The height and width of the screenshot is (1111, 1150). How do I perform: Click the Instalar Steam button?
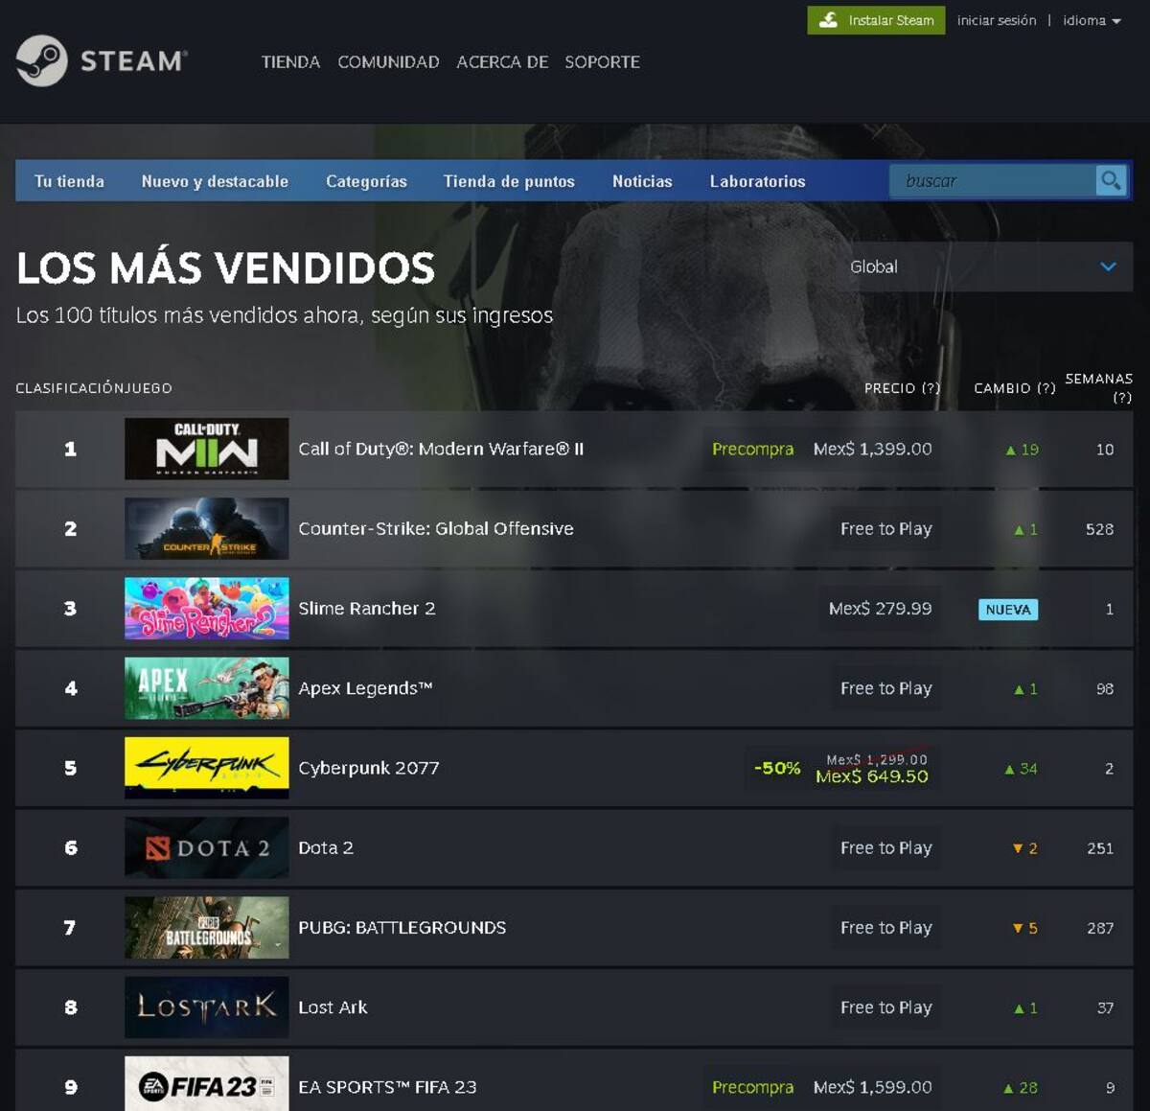pyautogui.click(x=876, y=20)
